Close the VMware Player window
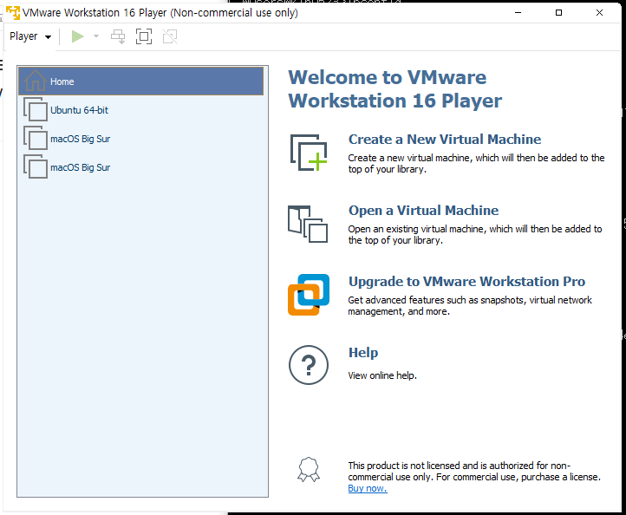The width and height of the screenshot is (626, 515). 599,13
